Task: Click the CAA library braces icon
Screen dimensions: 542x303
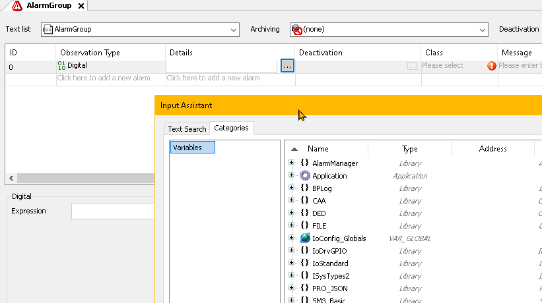Action: (304, 200)
